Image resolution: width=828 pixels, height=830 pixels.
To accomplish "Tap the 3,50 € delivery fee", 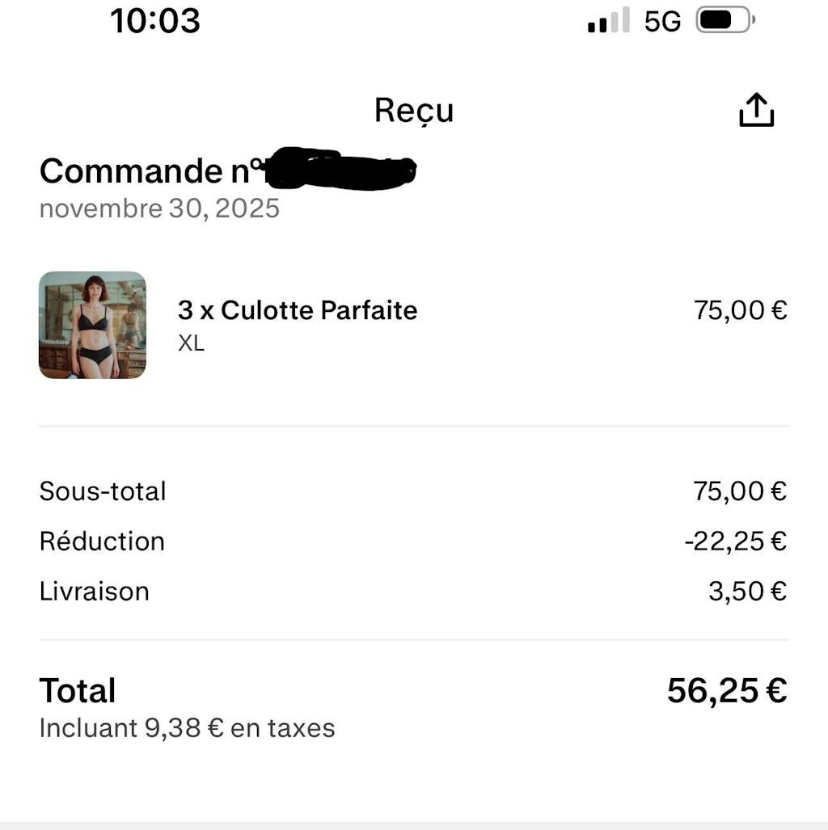I will 747,592.
